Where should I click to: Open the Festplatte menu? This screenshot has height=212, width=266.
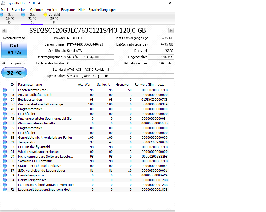(x=68, y=10)
